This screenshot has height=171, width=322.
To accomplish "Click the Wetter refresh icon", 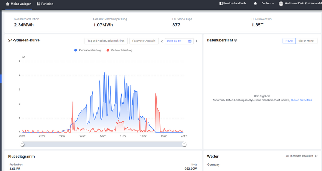I will [316, 156].
